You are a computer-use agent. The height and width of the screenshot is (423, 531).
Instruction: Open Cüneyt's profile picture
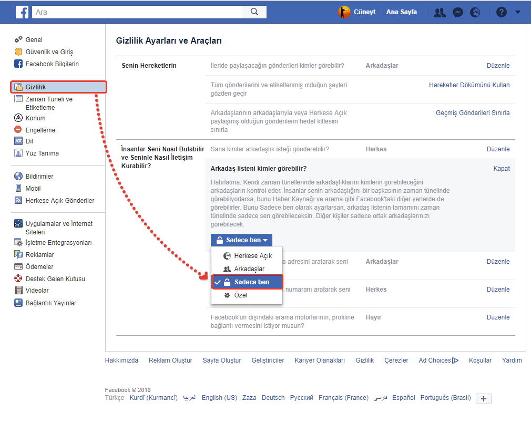click(344, 12)
